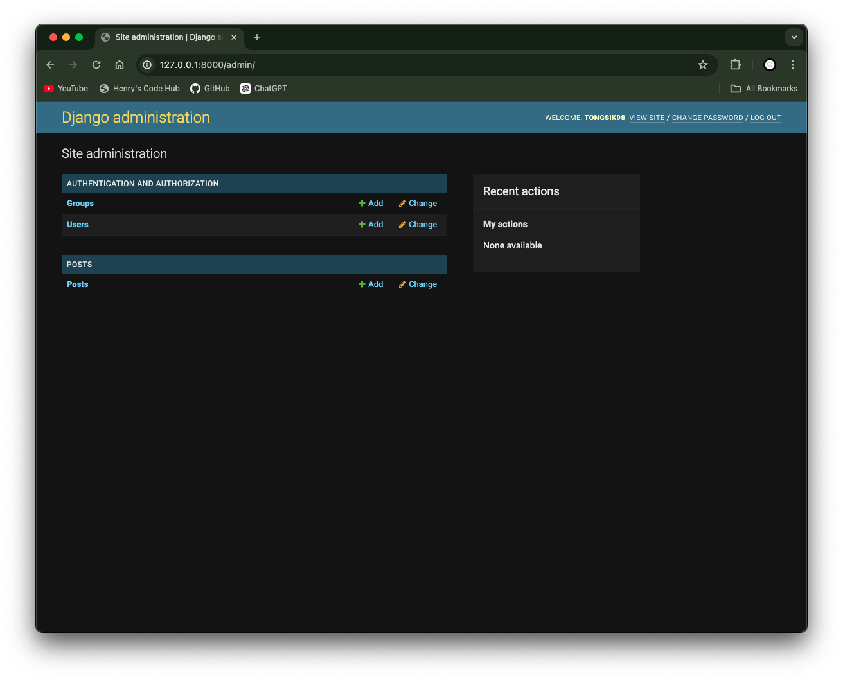View site information icon in address bar
Viewport: 843px width, 680px height.
[x=147, y=65]
